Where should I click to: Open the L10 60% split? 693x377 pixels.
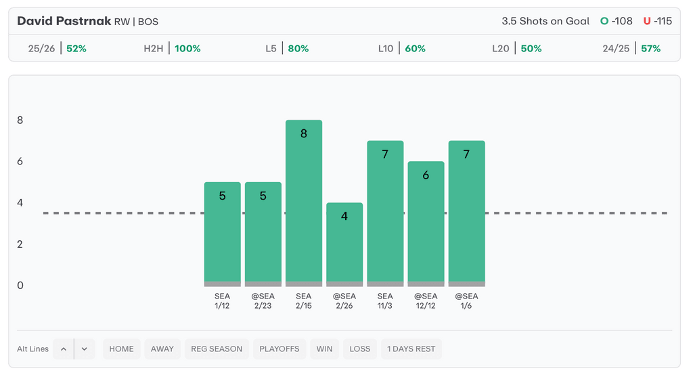(401, 49)
